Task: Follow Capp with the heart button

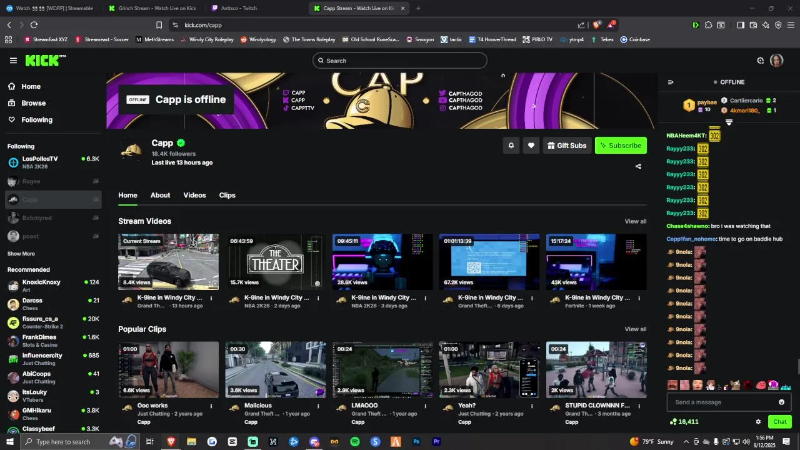Action: click(x=531, y=146)
